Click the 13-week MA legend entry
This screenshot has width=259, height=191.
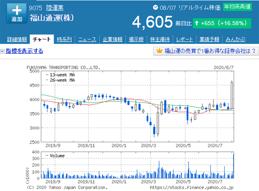pyautogui.click(x=60, y=75)
